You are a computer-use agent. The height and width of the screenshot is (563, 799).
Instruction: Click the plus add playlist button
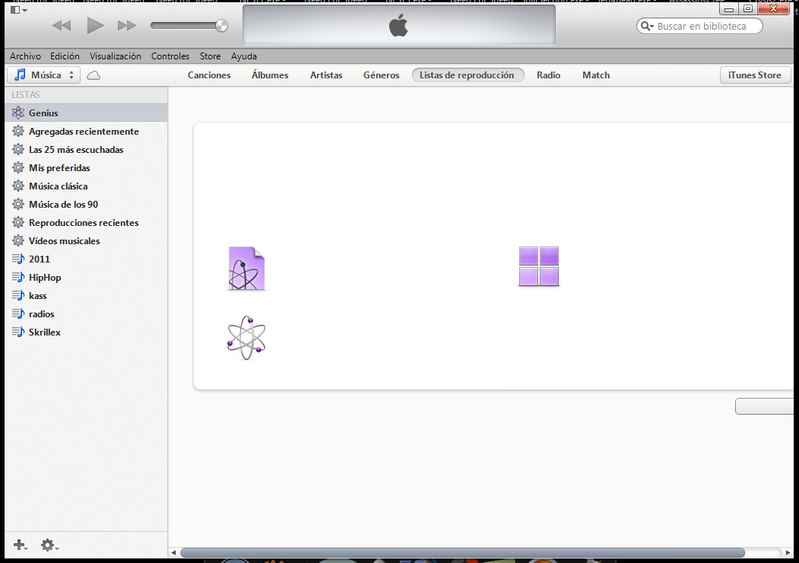20,546
